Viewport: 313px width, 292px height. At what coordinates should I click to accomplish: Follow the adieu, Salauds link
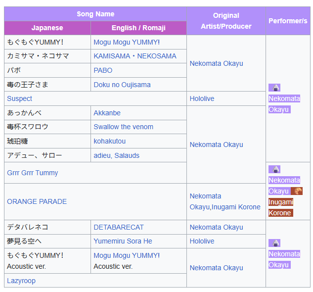(x=116, y=155)
